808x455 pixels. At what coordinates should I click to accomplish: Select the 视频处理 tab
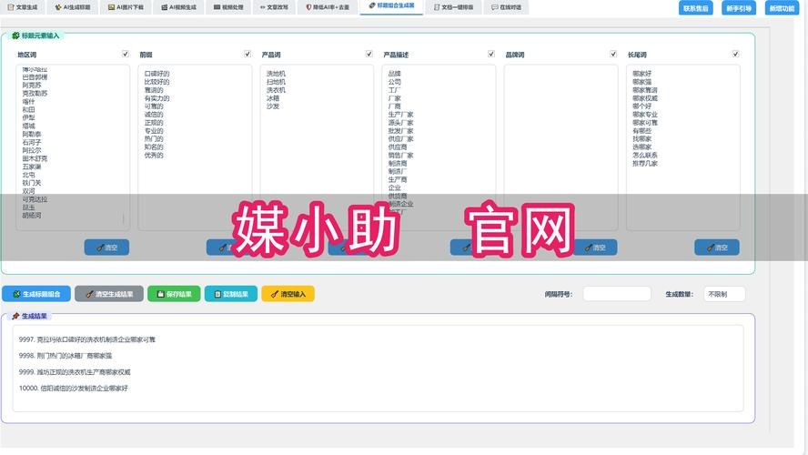tap(228, 7)
